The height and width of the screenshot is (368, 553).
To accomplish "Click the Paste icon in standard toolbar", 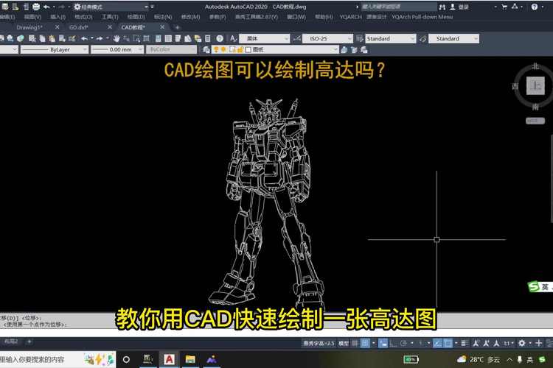I will click(52, 38).
